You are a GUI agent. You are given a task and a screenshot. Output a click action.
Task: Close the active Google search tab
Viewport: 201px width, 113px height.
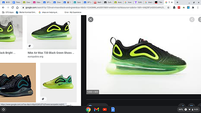click(x=172, y=2)
